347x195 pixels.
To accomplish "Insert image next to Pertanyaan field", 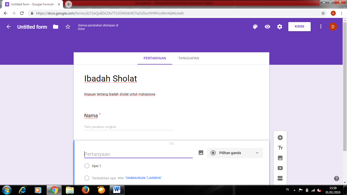I will (201, 153).
